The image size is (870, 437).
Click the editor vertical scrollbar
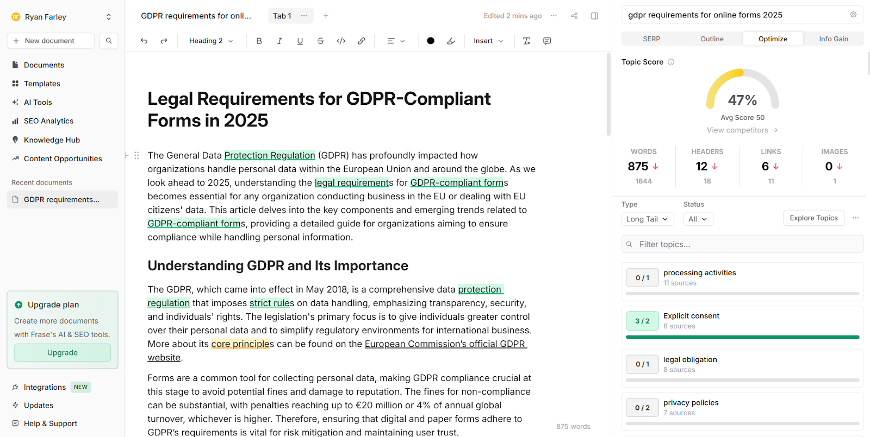[608, 95]
